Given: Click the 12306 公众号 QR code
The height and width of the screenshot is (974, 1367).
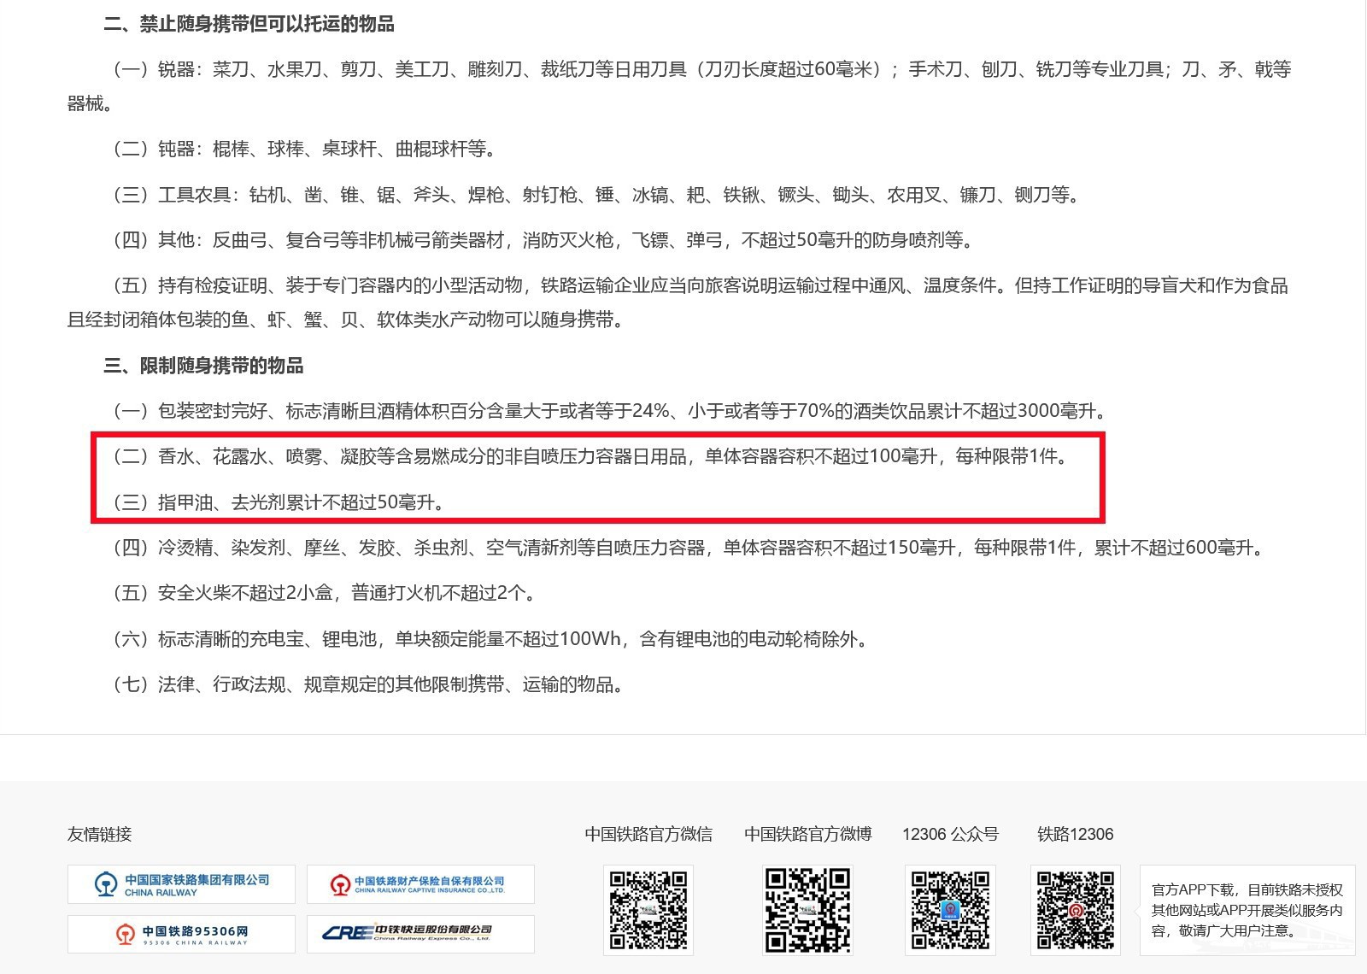Looking at the screenshot, I should click(950, 910).
